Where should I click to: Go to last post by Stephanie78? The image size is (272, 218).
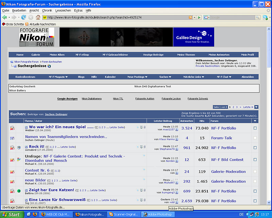click(x=177, y=149)
